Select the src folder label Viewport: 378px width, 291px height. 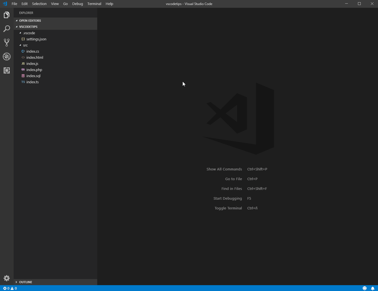click(x=25, y=45)
